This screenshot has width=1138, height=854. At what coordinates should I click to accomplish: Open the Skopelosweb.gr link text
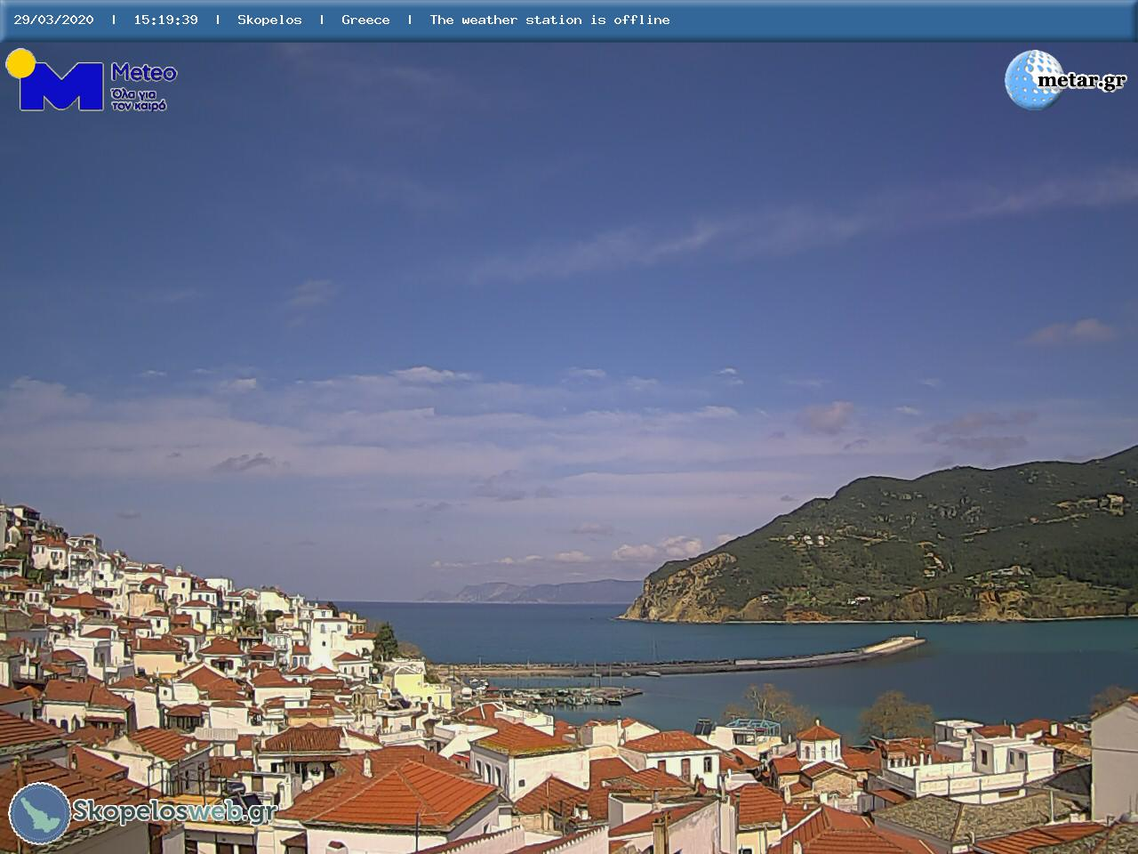(x=174, y=810)
